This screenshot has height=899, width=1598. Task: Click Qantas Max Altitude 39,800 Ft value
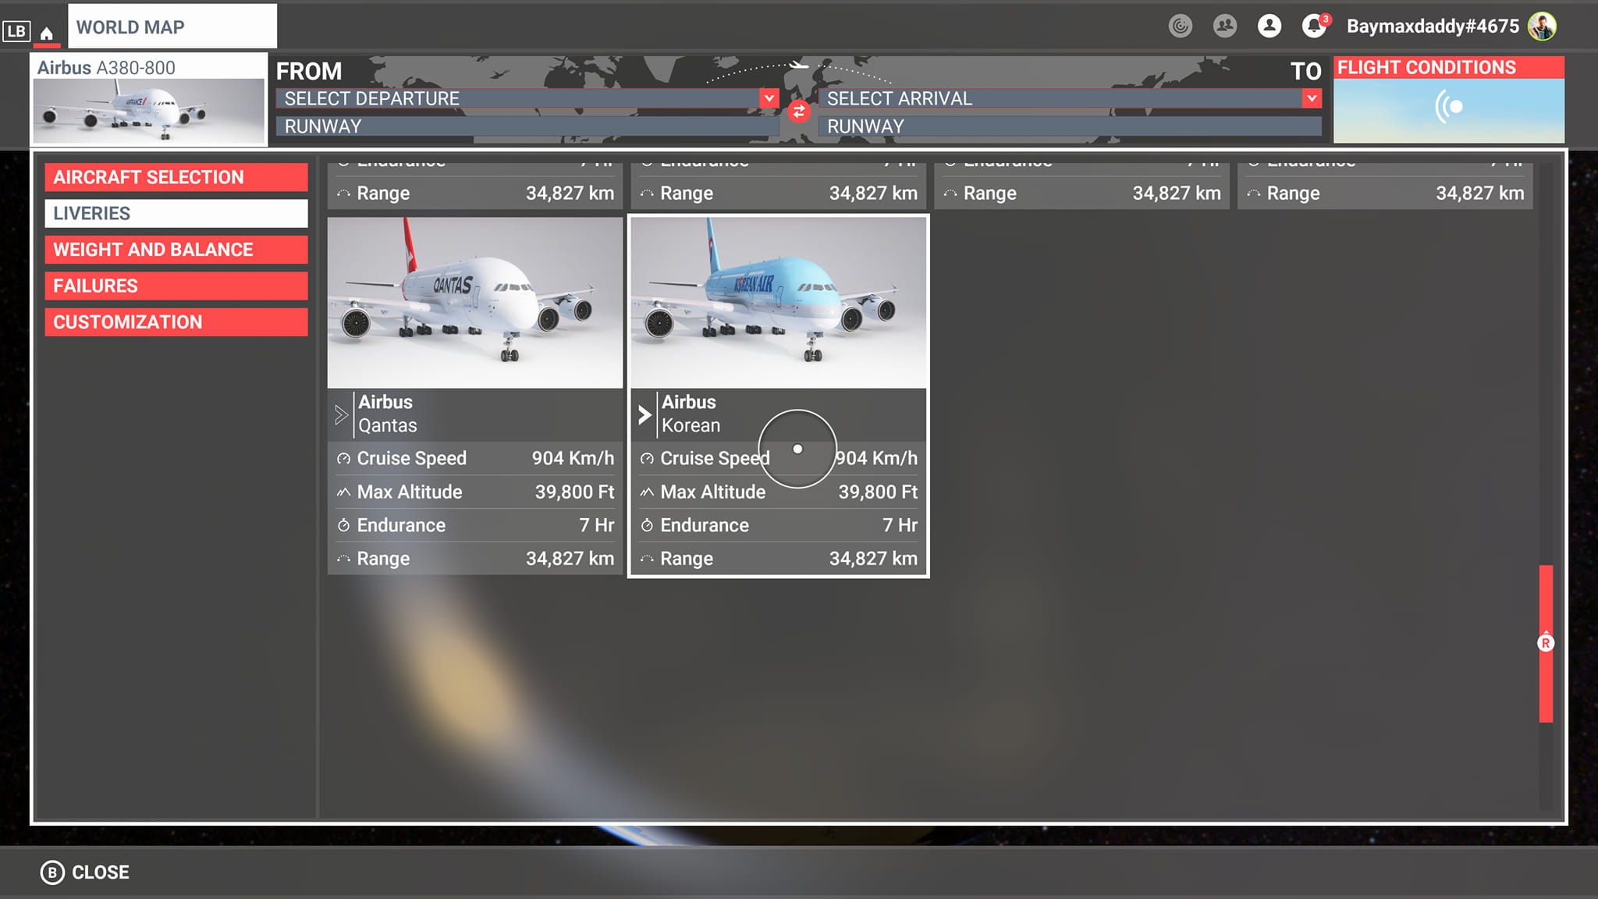(574, 492)
